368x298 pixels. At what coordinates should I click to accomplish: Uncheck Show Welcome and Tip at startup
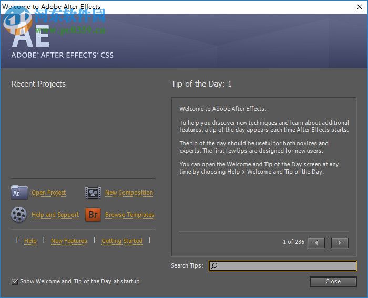(15, 281)
